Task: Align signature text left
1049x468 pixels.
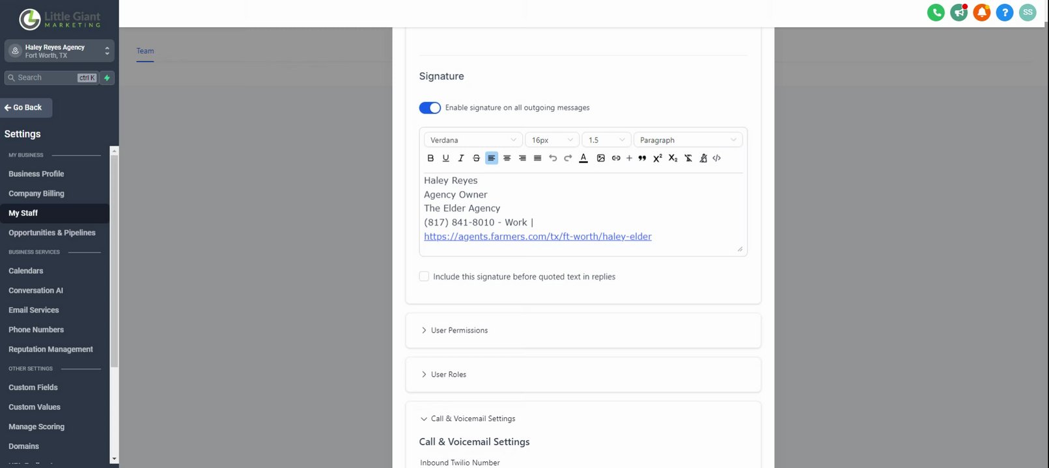Action: tap(492, 158)
